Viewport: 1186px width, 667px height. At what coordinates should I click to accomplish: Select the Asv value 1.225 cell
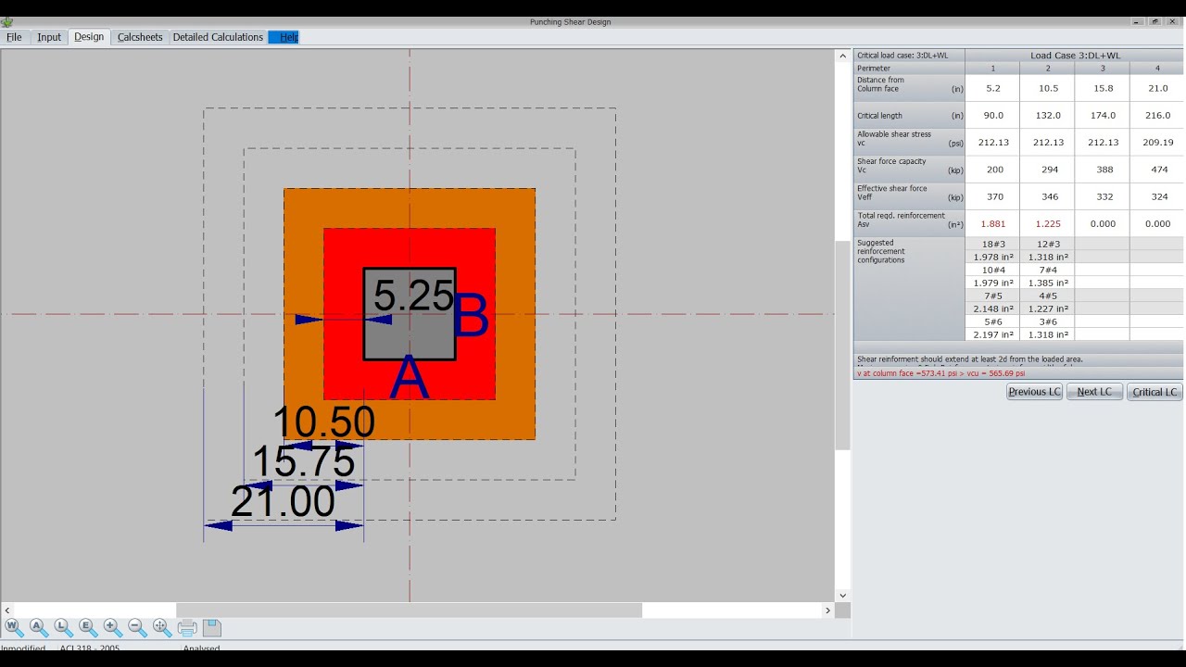pos(1048,223)
